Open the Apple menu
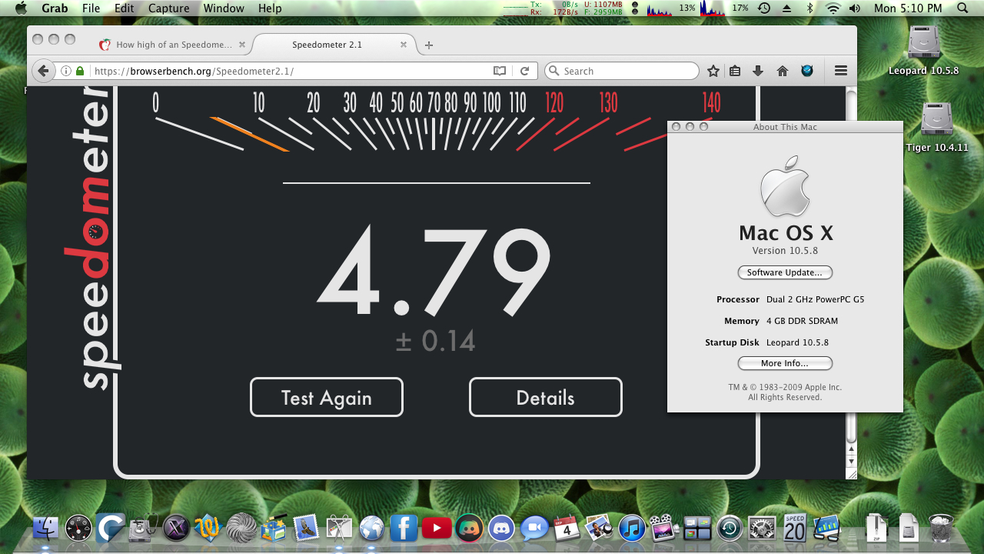 coord(21,8)
